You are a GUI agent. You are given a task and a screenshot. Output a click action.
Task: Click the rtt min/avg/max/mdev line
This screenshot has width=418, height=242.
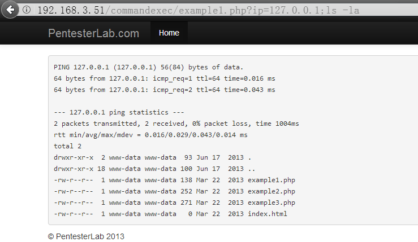click(x=150, y=135)
